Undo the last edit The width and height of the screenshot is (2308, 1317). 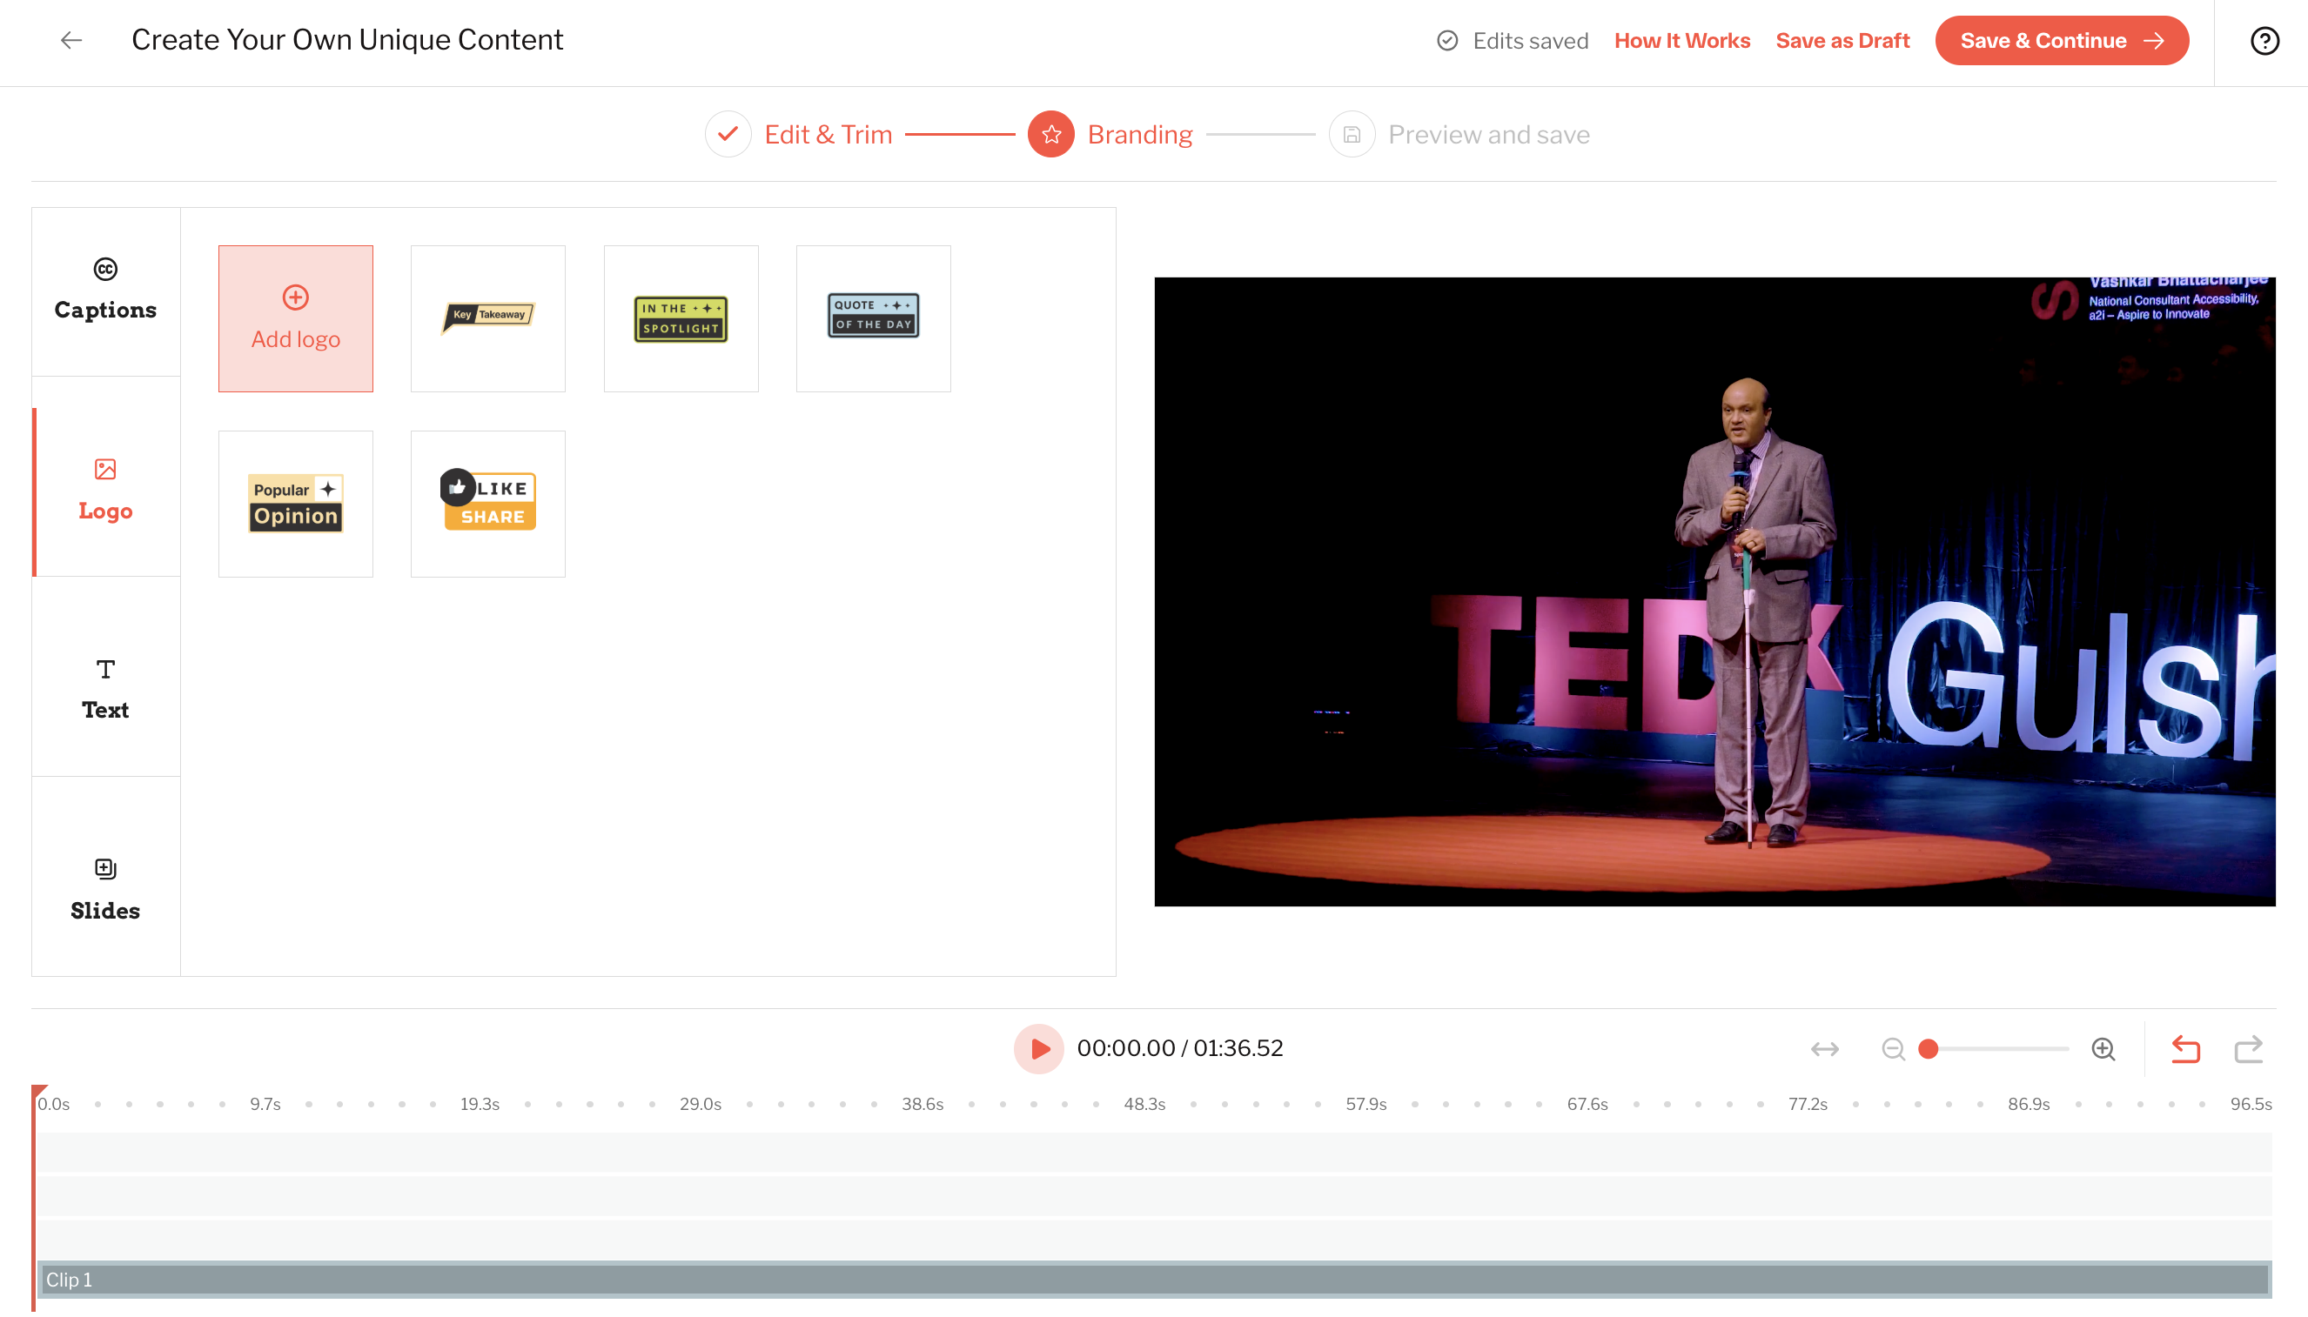[x=2185, y=1048]
